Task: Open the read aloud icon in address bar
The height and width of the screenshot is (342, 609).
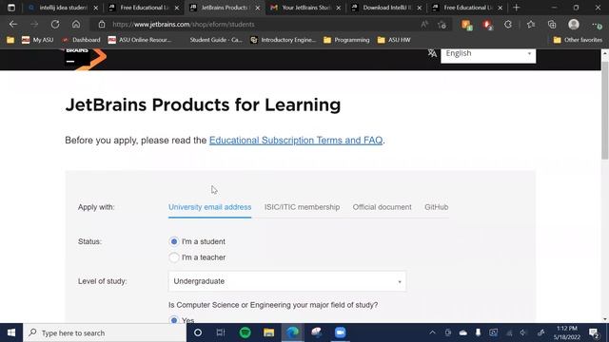Action: click(x=424, y=25)
